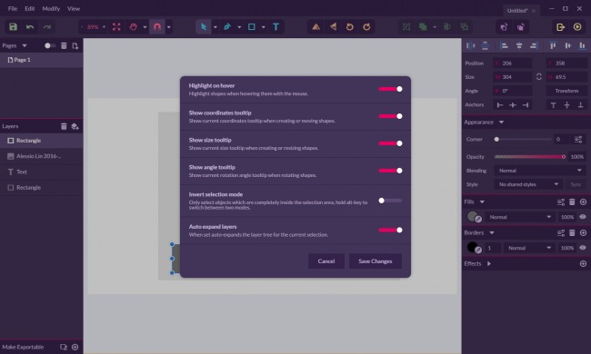Open the shared Style dropdown
The height and width of the screenshot is (354, 591).
pyautogui.click(x=528, y=184)
